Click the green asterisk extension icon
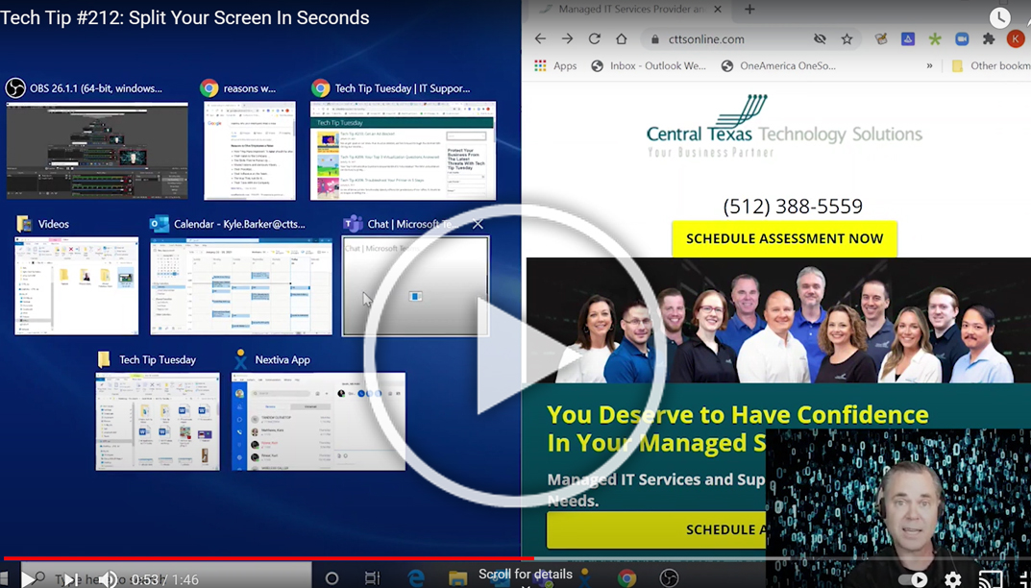 pos(935,39)
